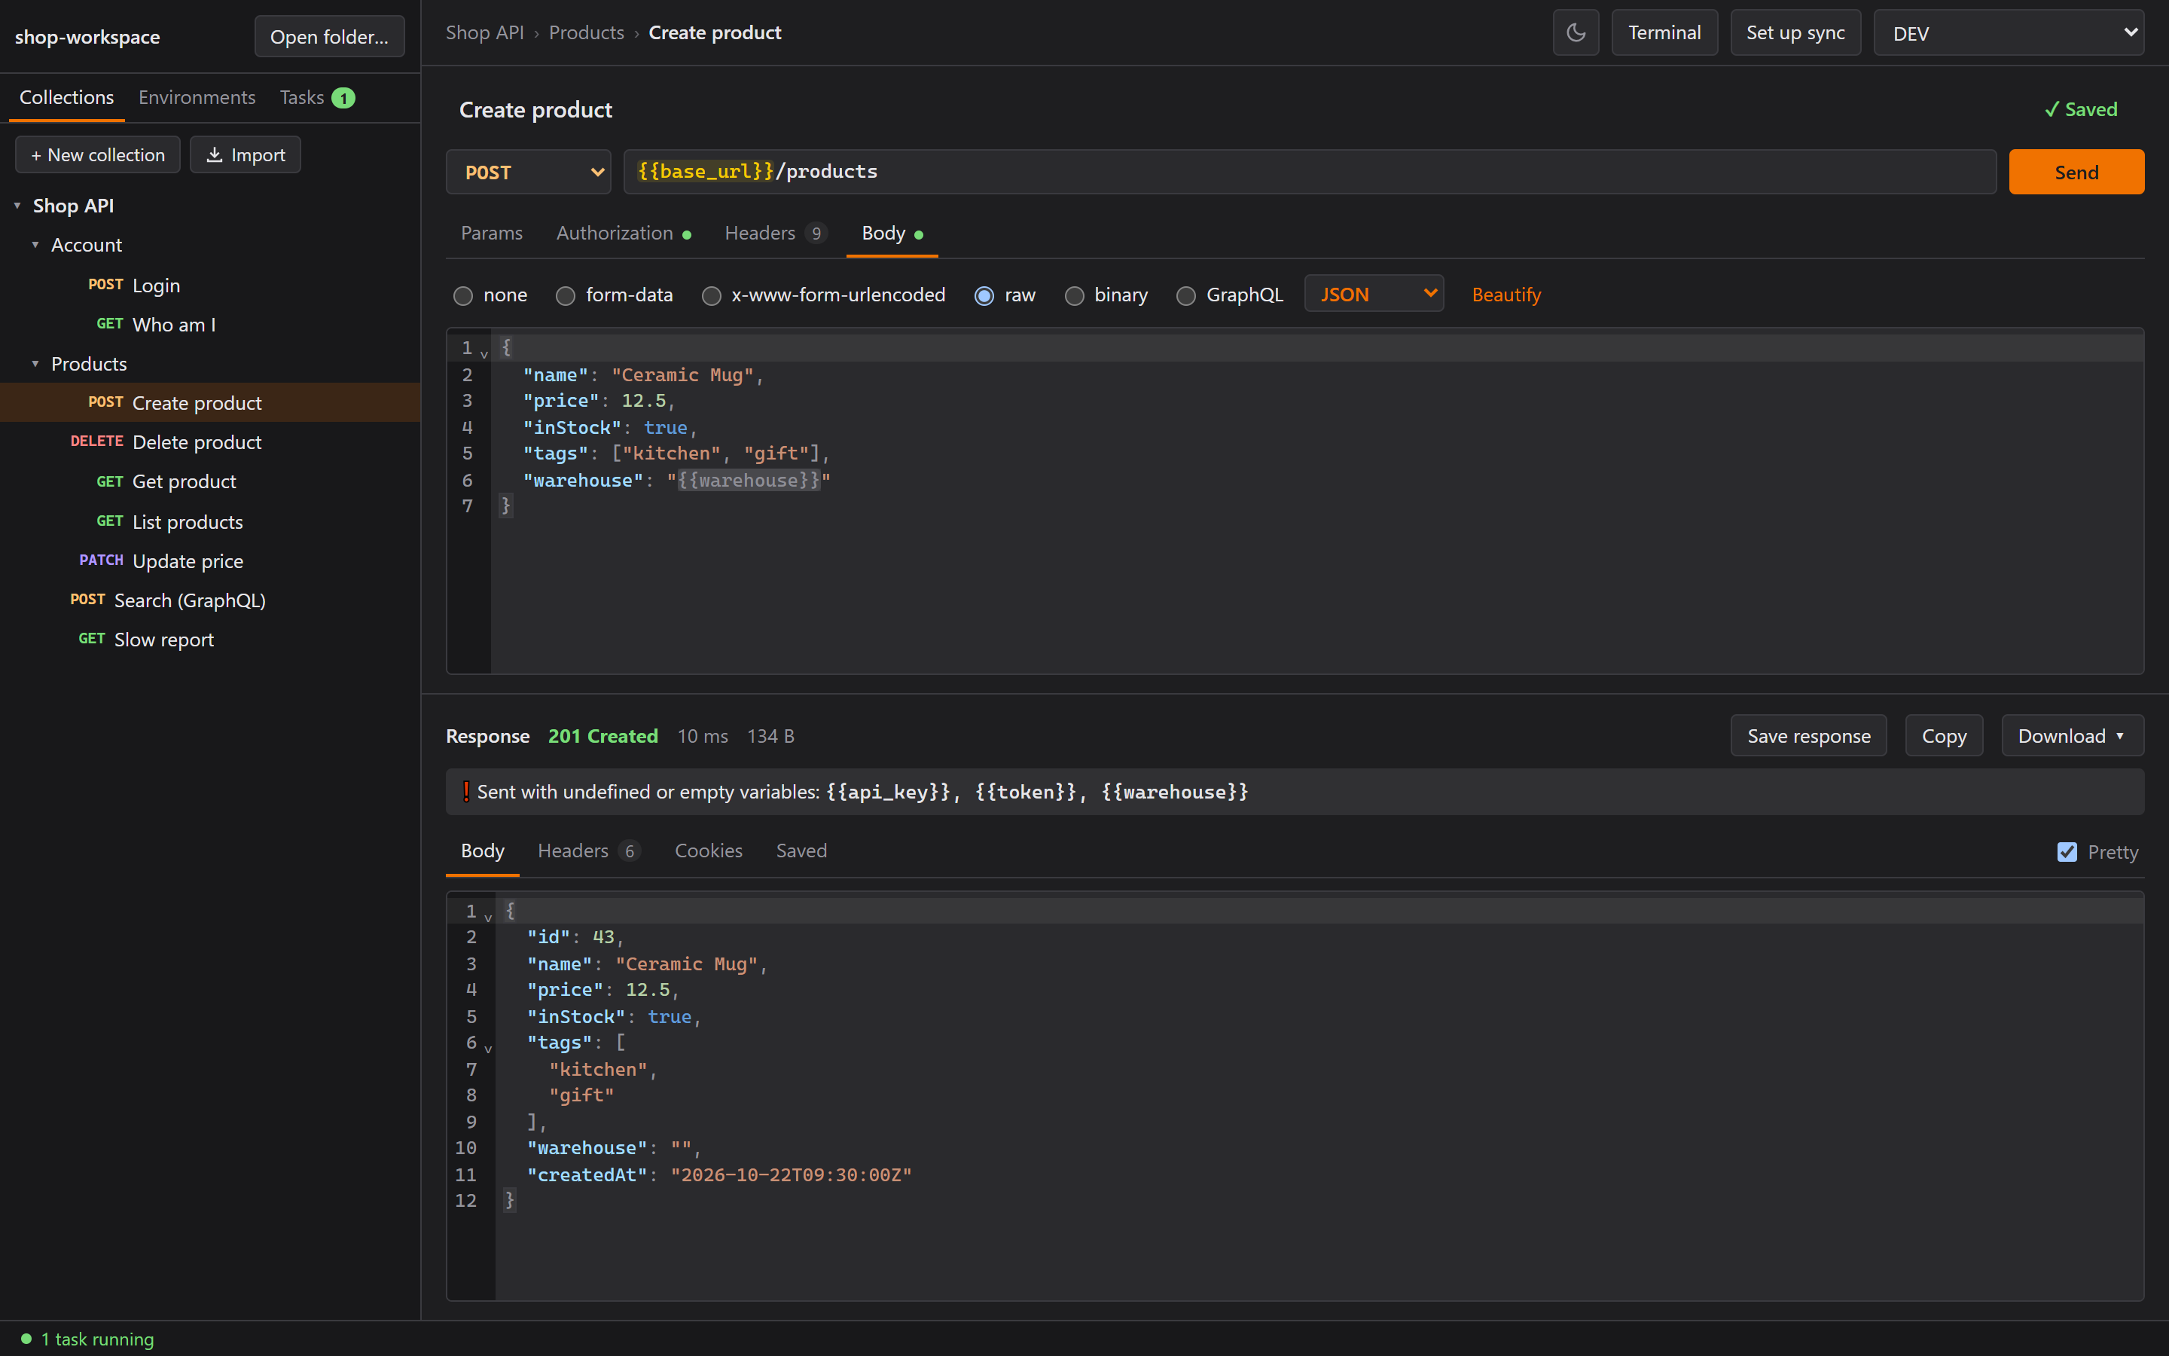
Task: Open the Terminal
Action: click(x=1664, y=33)
